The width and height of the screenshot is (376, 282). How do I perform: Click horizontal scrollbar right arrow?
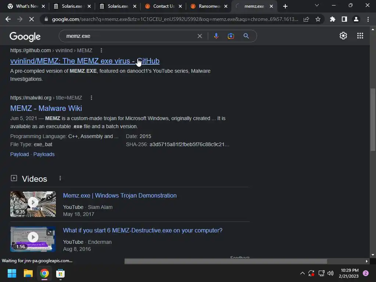click(x=367, y=261)
